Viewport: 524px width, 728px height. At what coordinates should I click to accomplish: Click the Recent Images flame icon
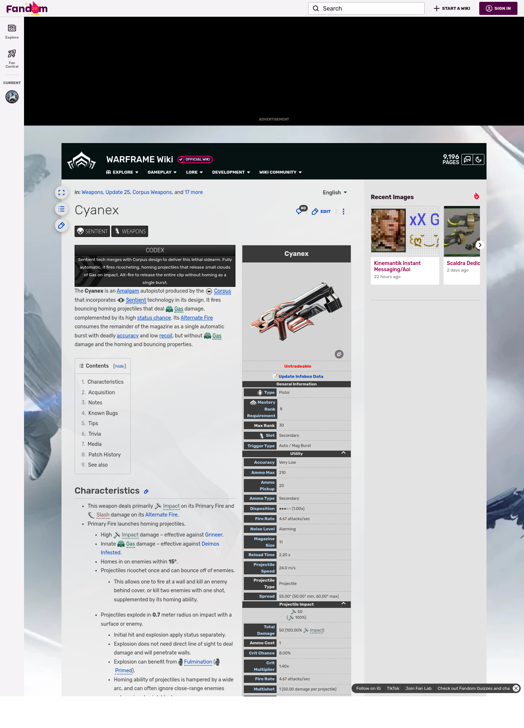pos(477,196)
